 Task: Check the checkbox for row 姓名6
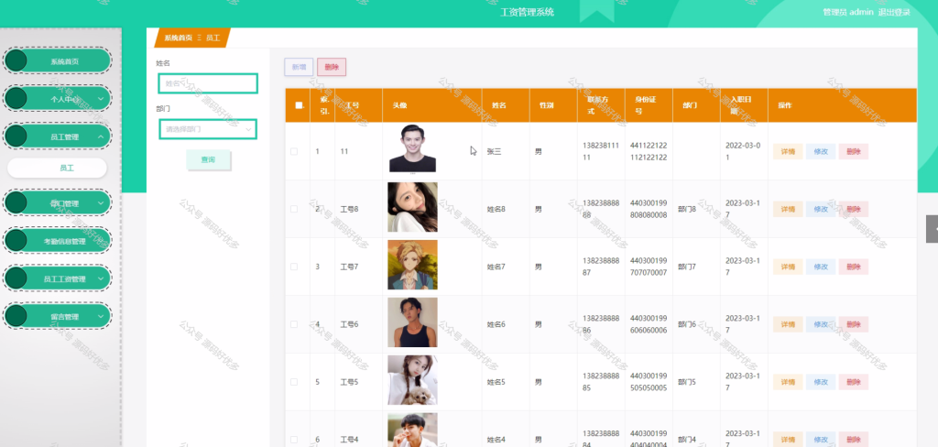294,323
